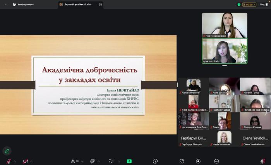The height and width of the screenshot is (165, 271).
Task: Open the meeting information icon
Action: (155, 161)
